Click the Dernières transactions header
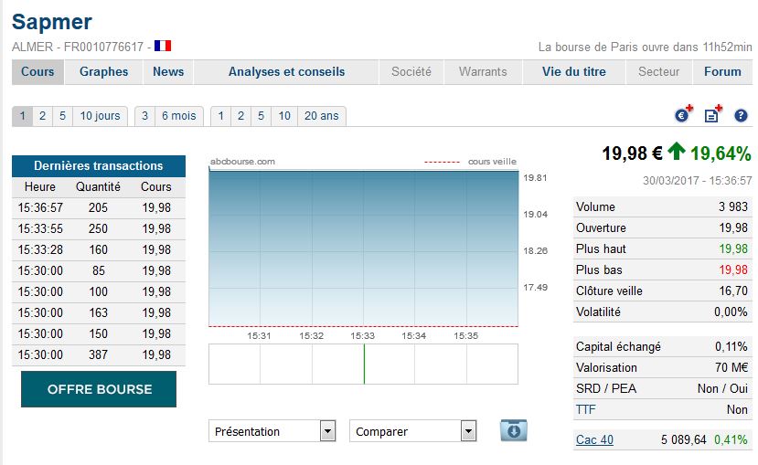 (x=99, y=165)
